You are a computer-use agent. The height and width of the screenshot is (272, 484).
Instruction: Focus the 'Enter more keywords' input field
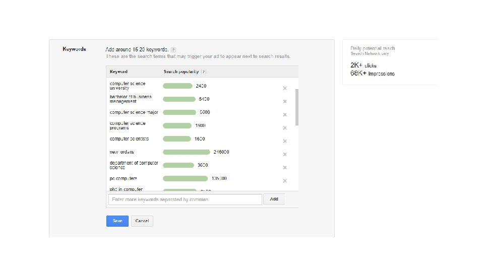185,199
